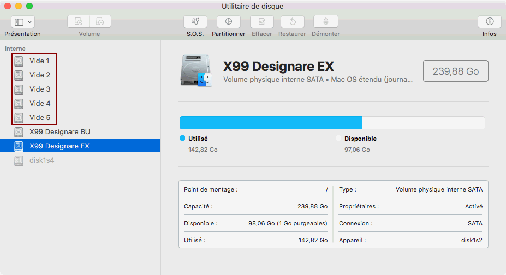Viewport: 506px width, 275px height.
Task: Click the blue used-space bar
Action: (x=271, y=123)
